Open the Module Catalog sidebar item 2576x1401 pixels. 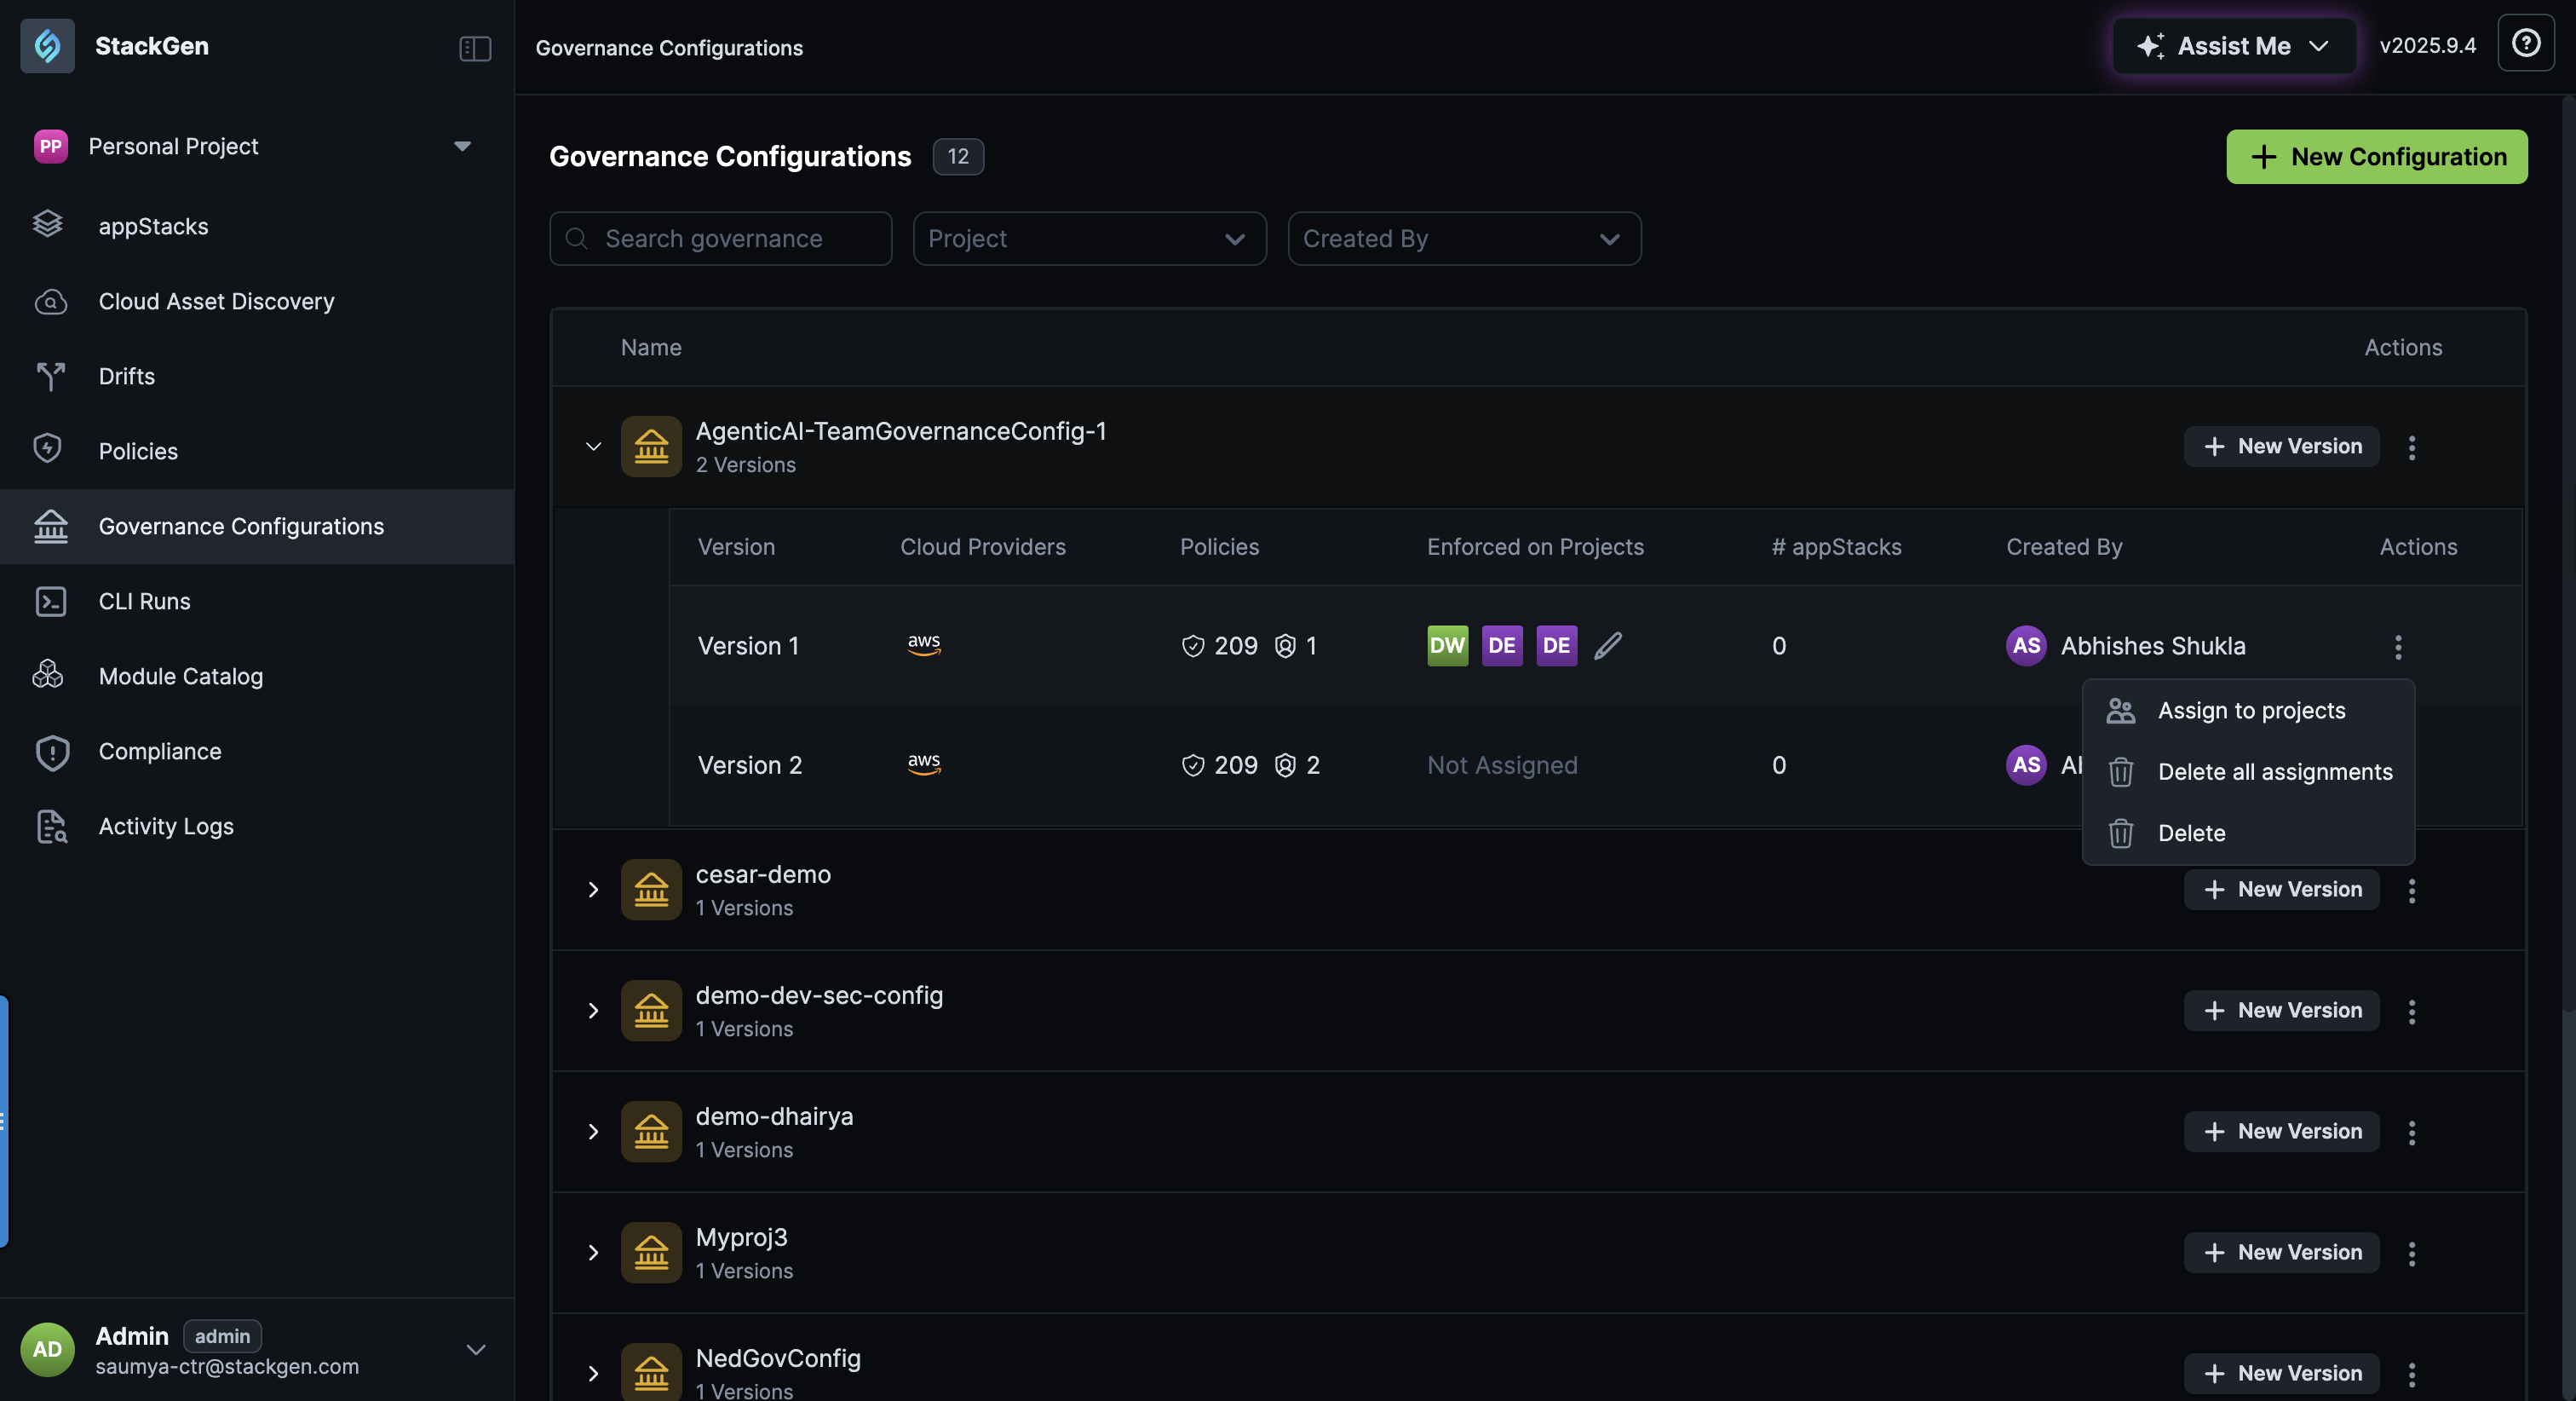(x=180, y=677)
